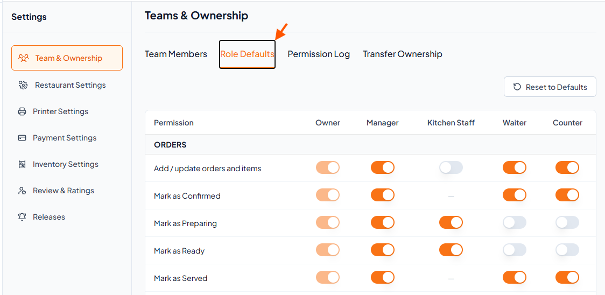Switch to the Permission Log tab

coord(319,54)
